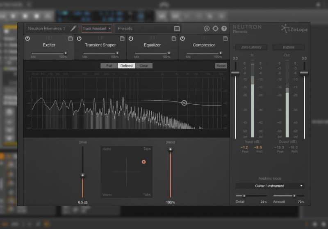Click the Equalizer Mix slider handle

(169, 53)
